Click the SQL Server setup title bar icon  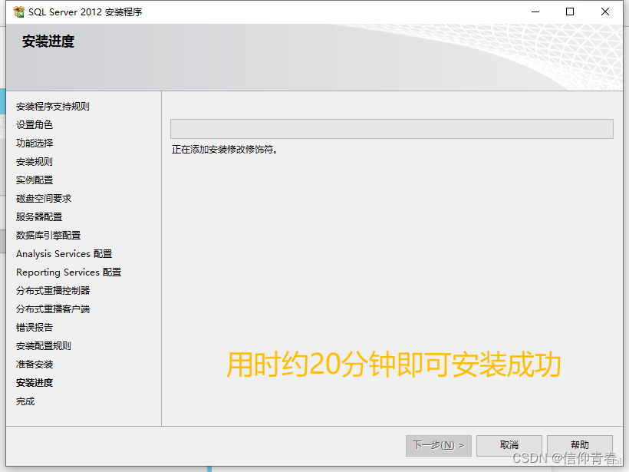pyautogui.click(x=18, y=12)
